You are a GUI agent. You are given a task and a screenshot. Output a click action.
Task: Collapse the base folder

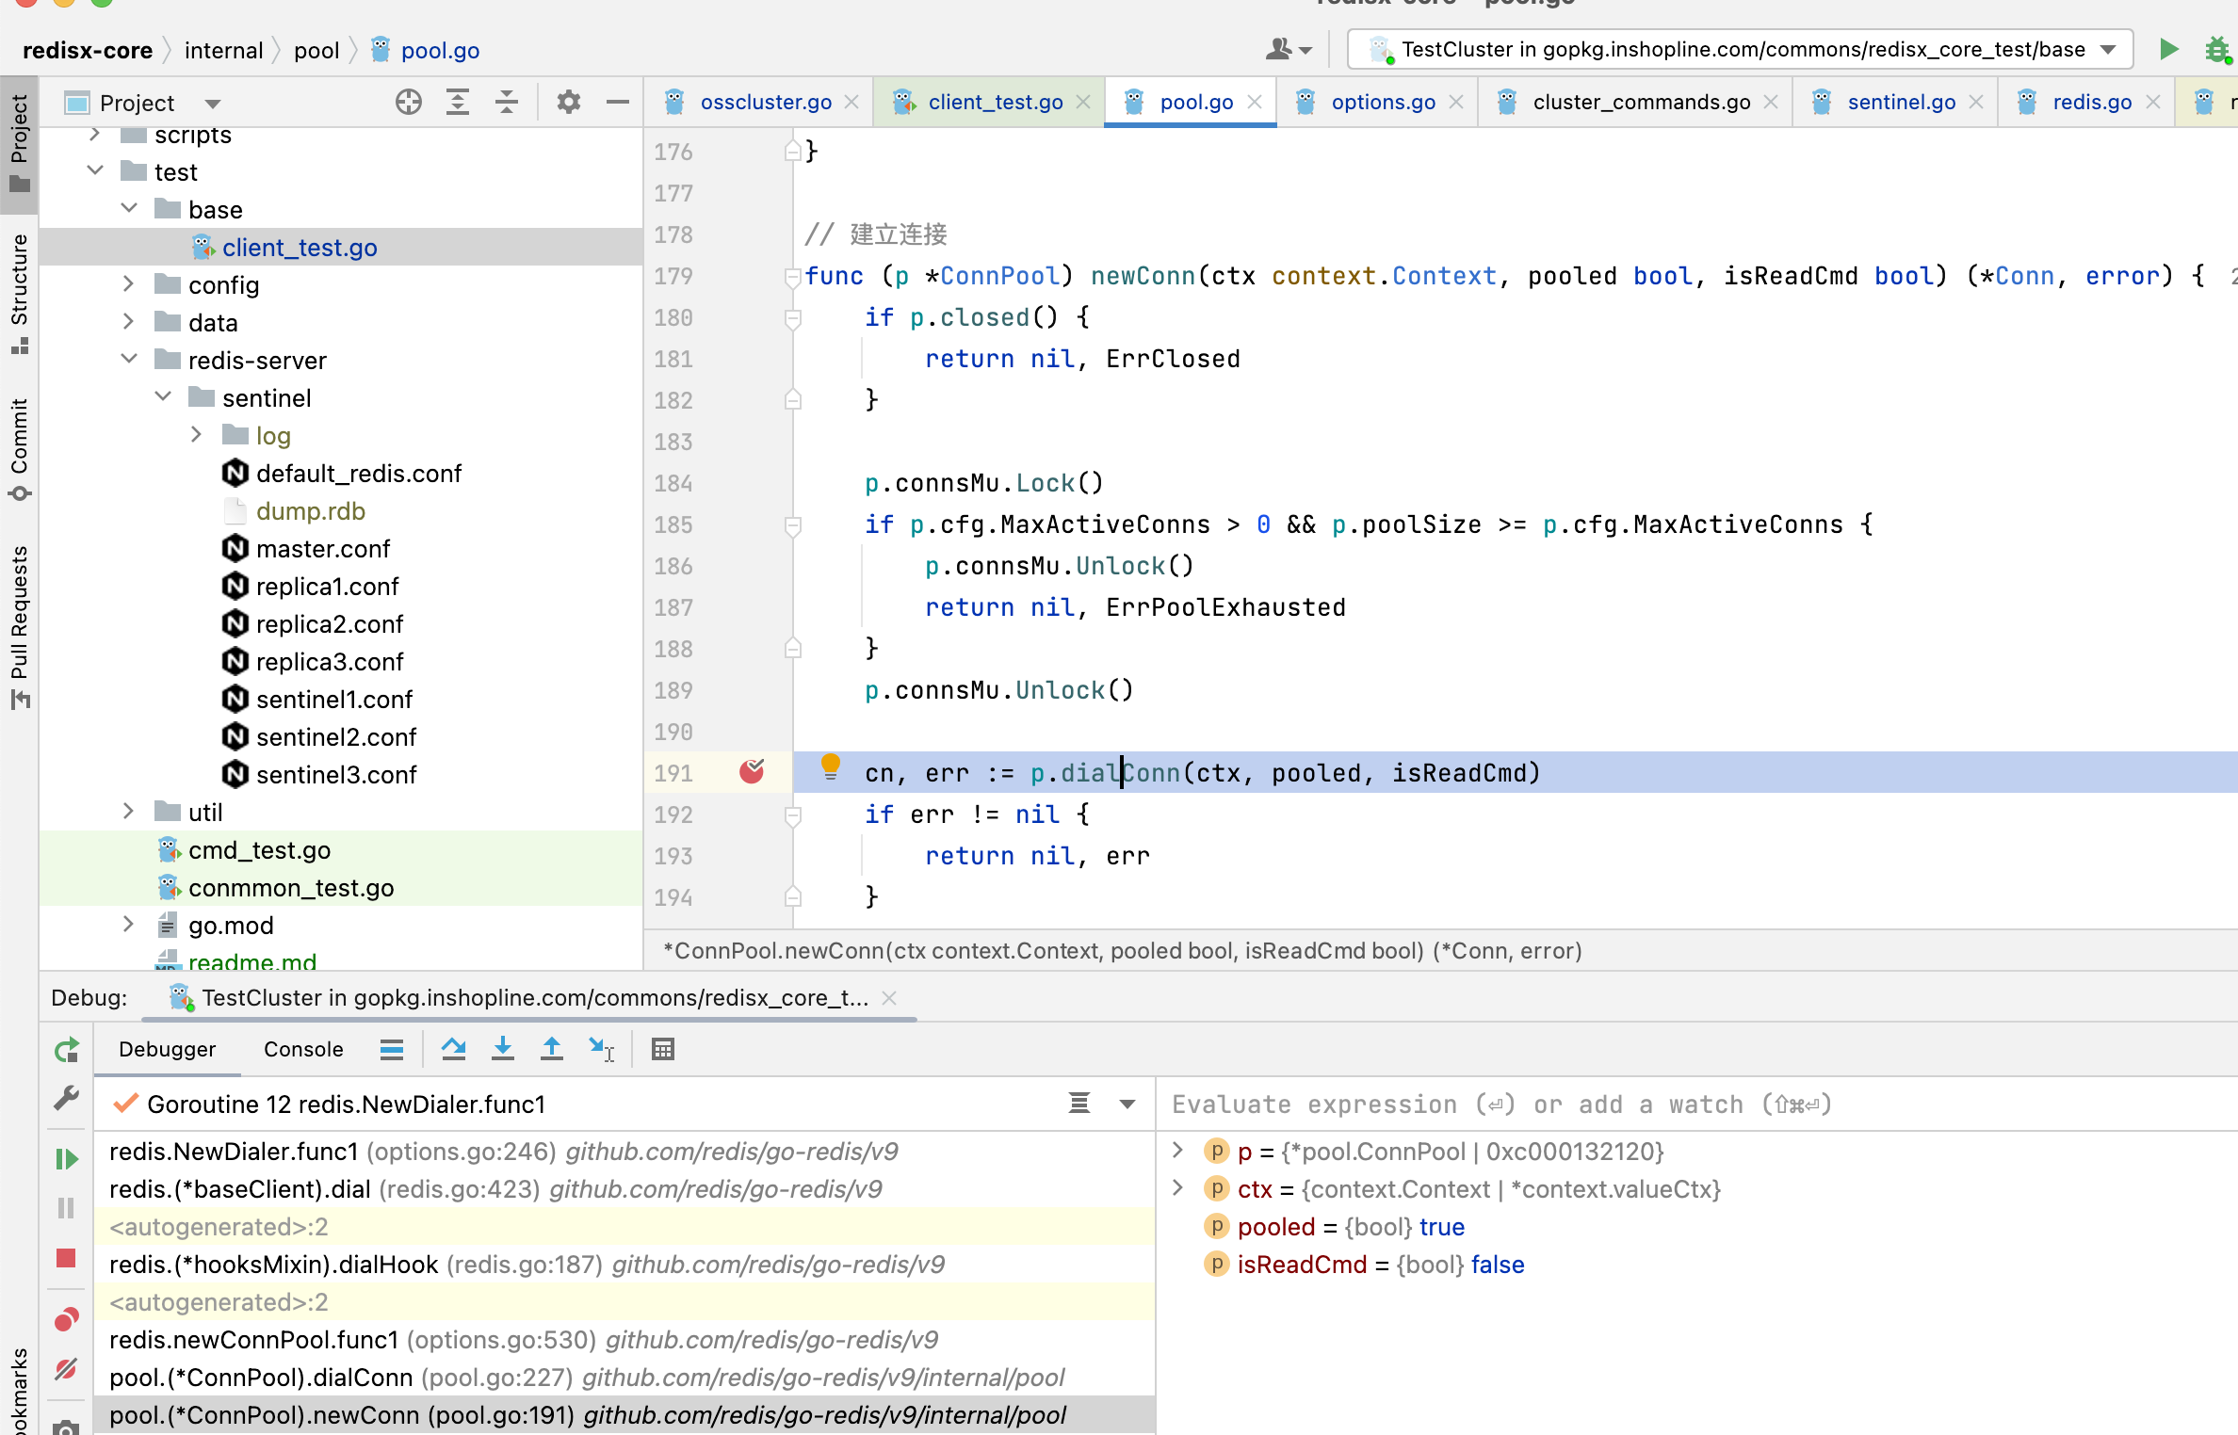pyautogui.click(x=129, y=208)
